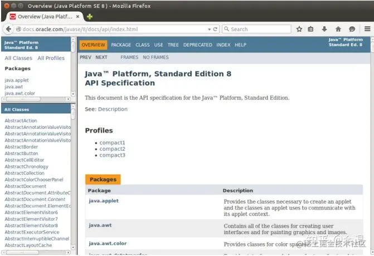This screenshot has height=256, width=374.
Task: Open the AbstractAction class
Action: pos(21,120)
